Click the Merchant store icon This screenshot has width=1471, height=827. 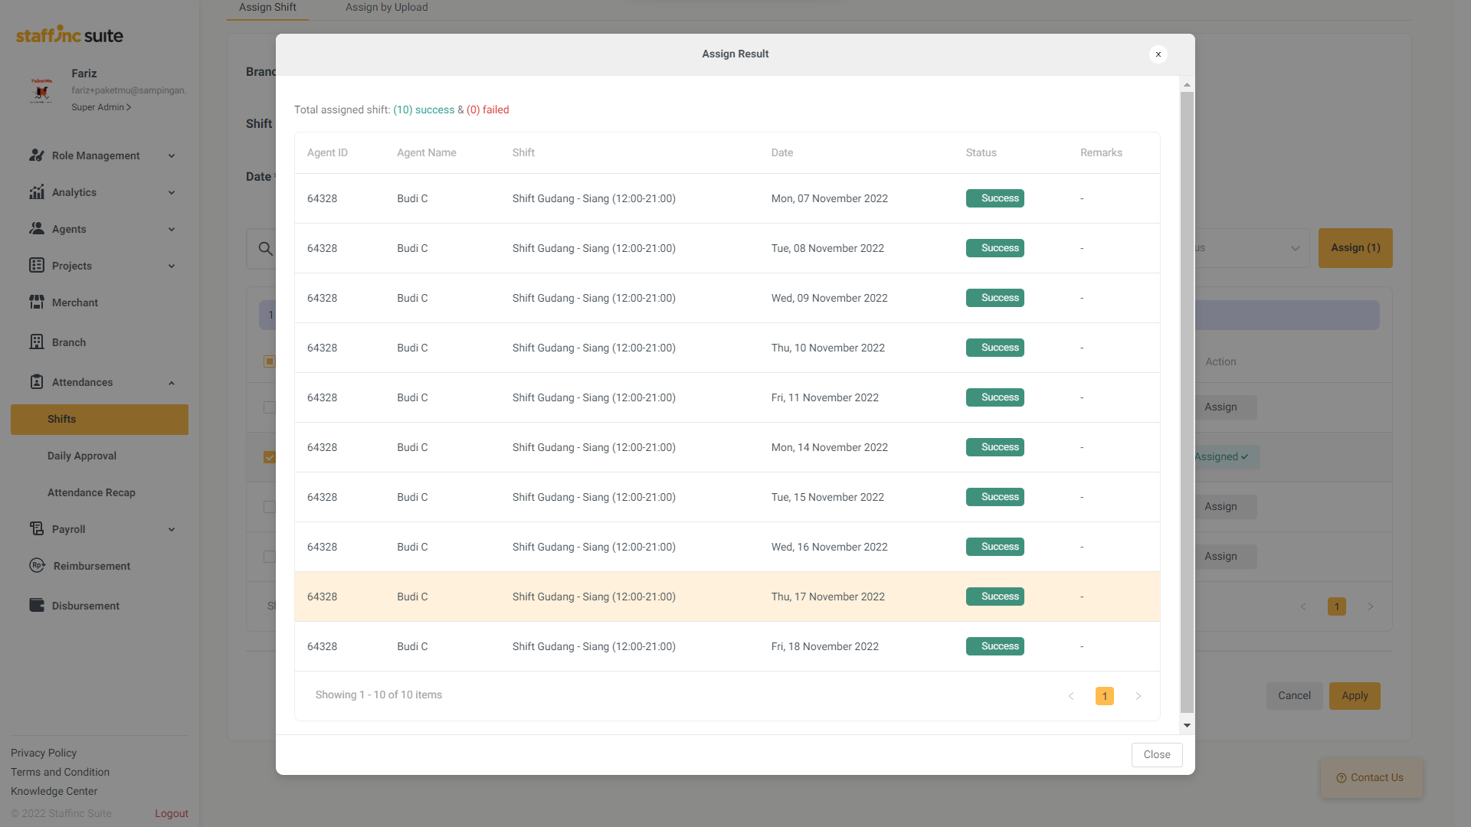click(x=36, y=302)
